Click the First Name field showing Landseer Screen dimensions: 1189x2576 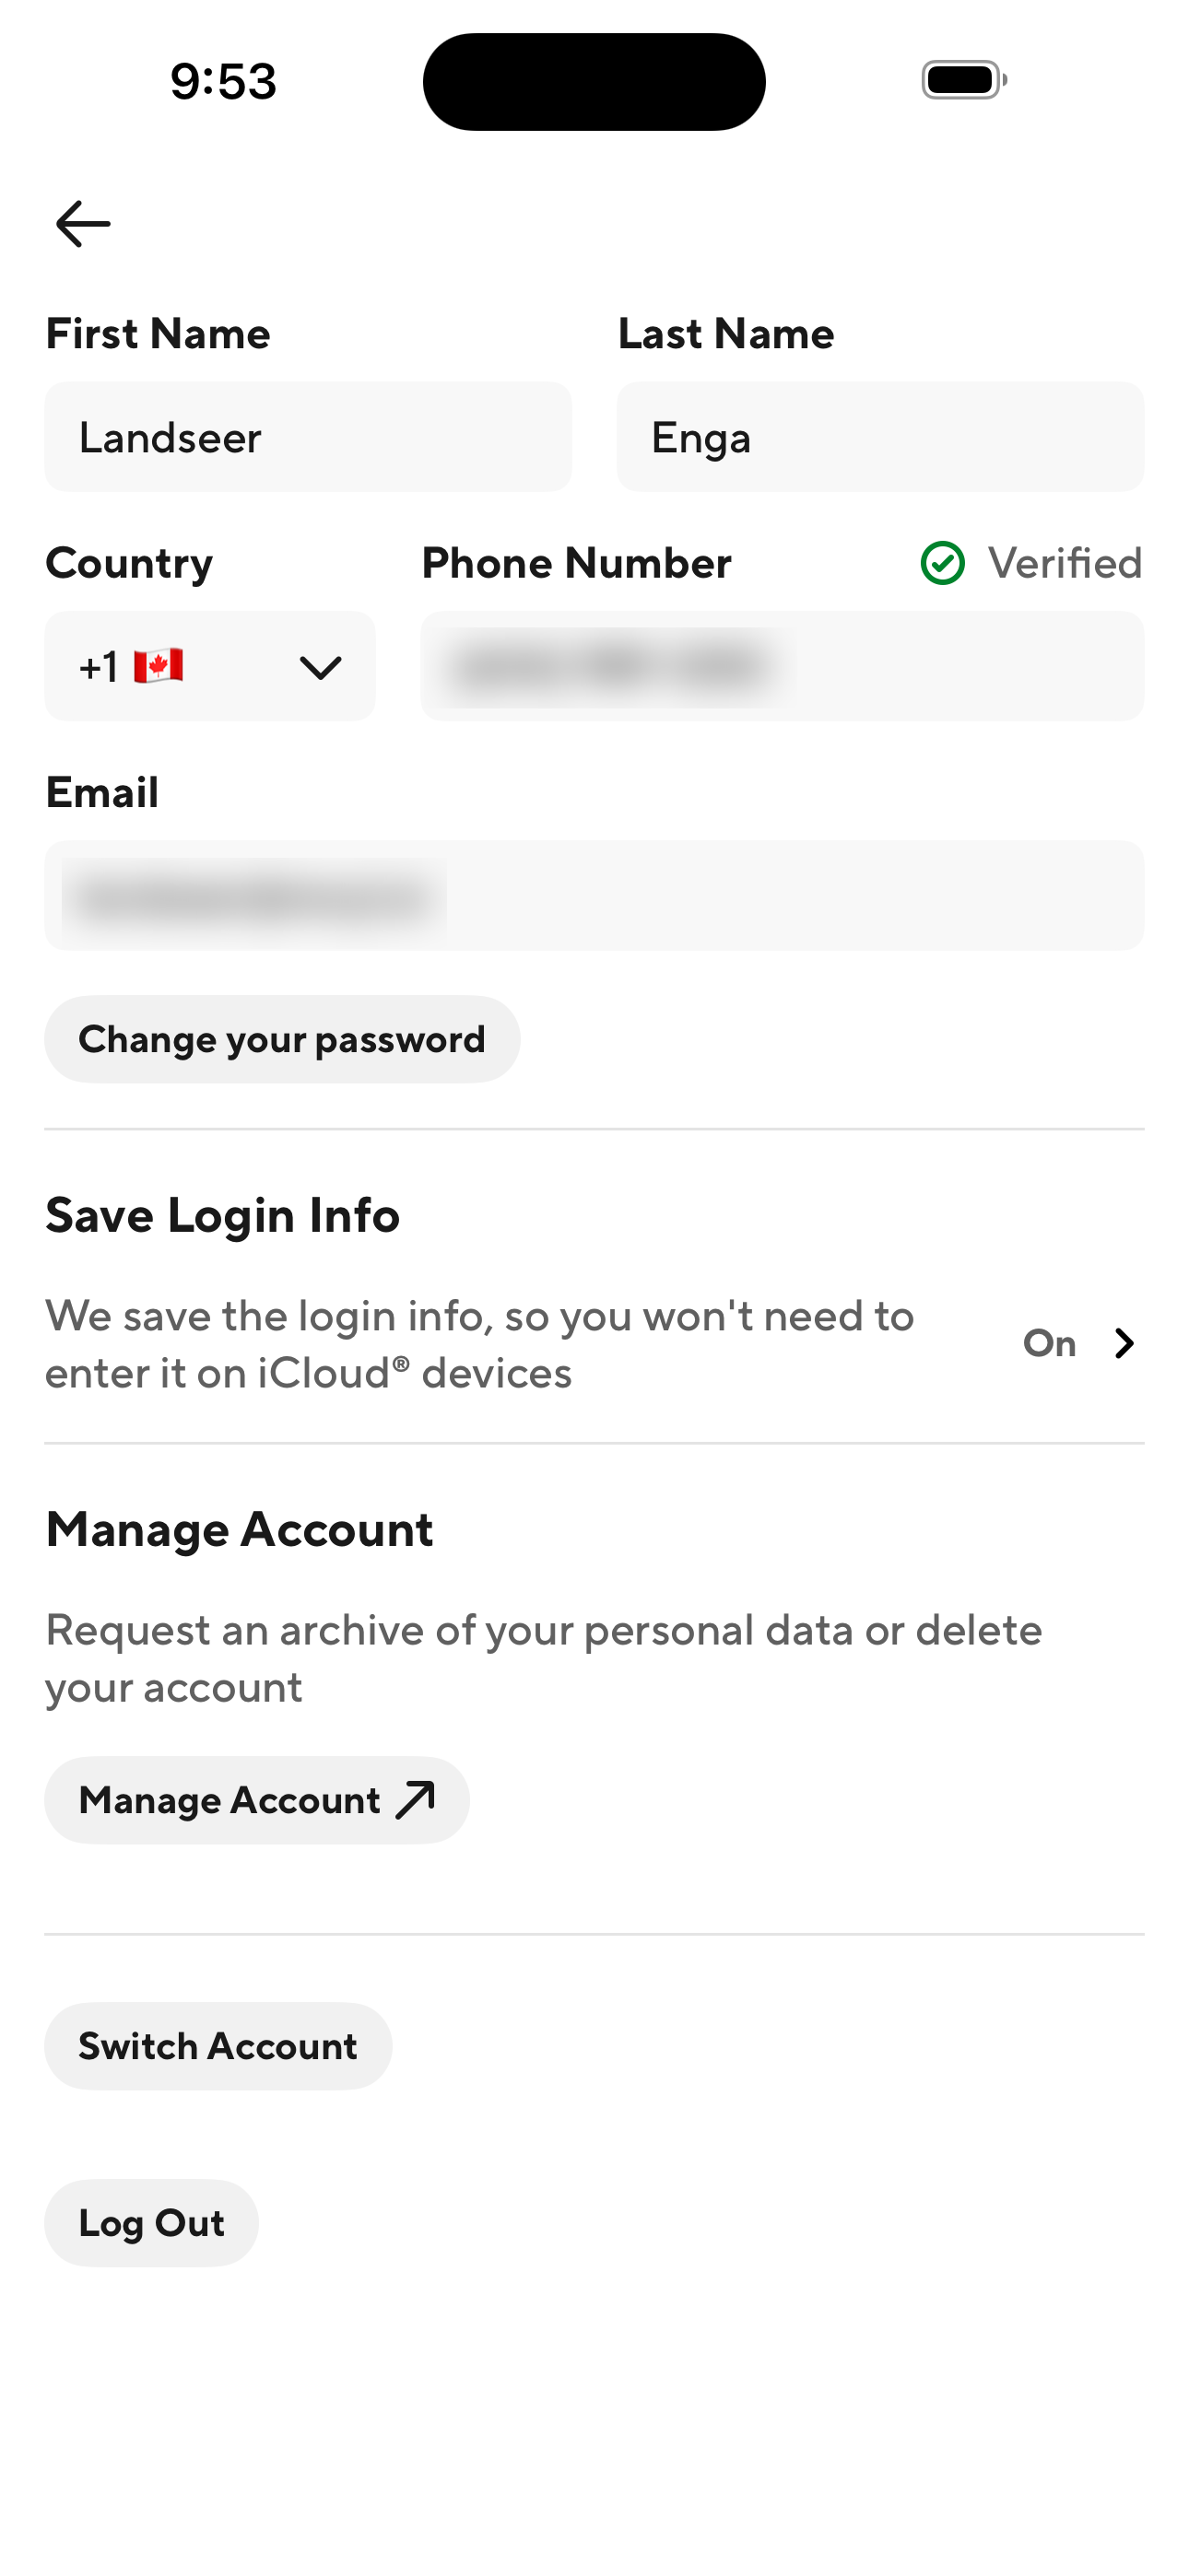coord(307,437)
